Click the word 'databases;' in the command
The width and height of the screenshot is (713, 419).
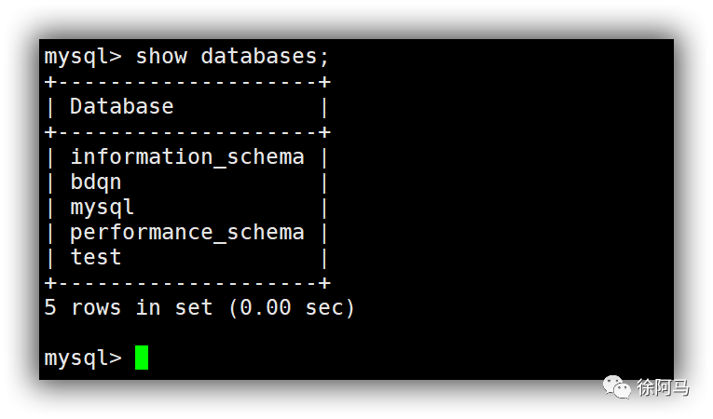point(265,57)
